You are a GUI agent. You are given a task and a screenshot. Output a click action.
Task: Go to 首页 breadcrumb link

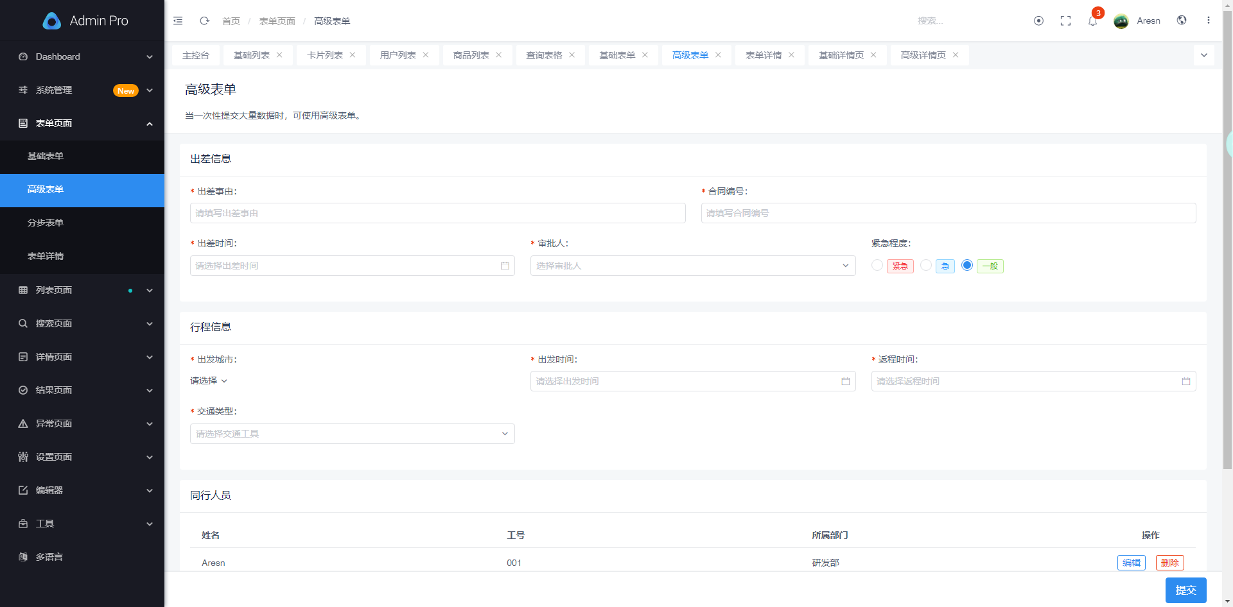click(x=231, y=21)
